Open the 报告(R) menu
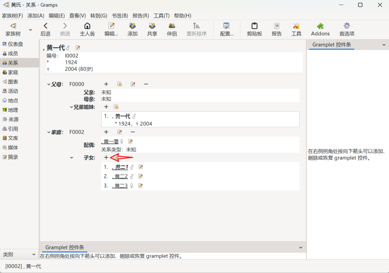389x273 pixels. tap(140, 16)
